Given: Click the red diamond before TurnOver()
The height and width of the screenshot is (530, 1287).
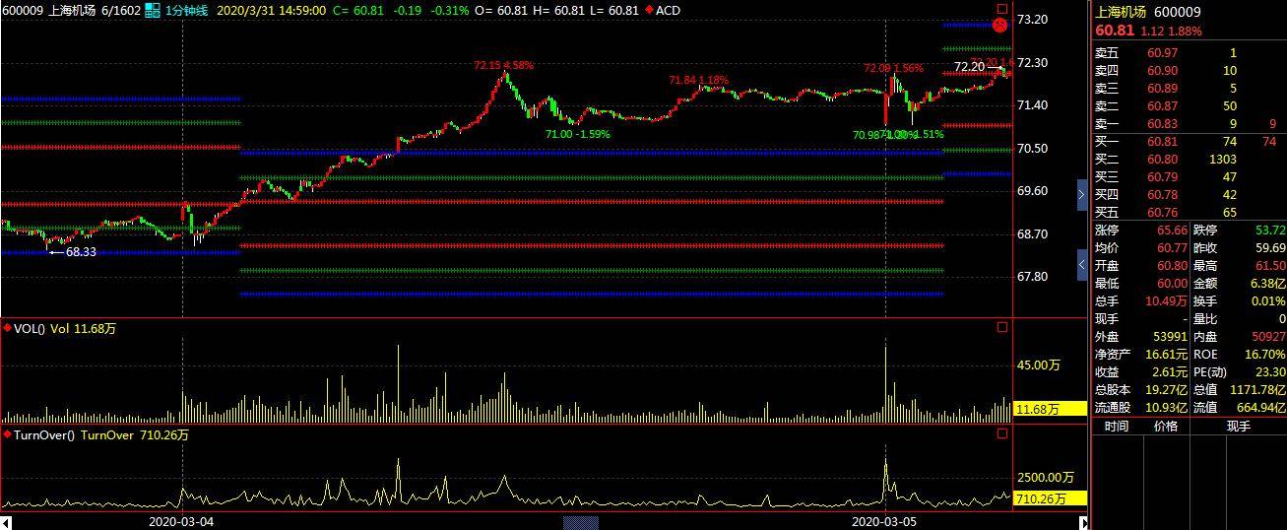Looking at the screenshot, I should [7, 433].
